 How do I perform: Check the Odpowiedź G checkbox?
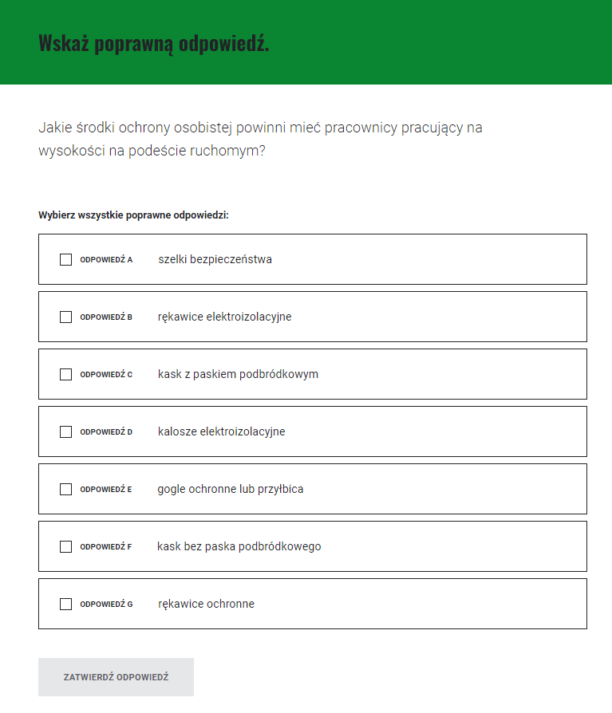[65, 604]
